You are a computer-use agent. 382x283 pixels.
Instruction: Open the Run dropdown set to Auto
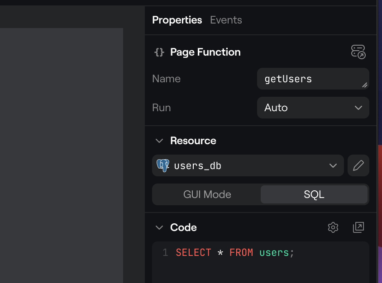[313, 108]
